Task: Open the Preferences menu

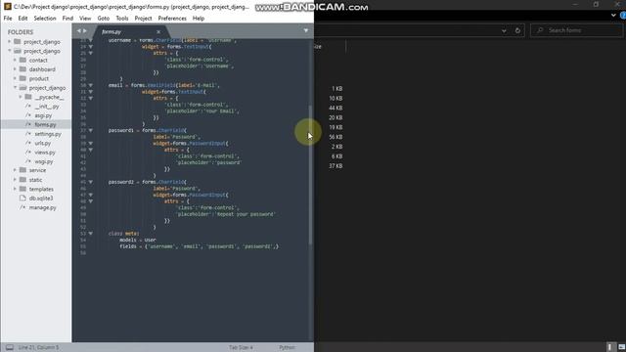Action: (172, 19)
